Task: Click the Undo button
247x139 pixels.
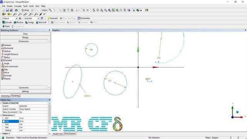Action: tap(25, 10)
